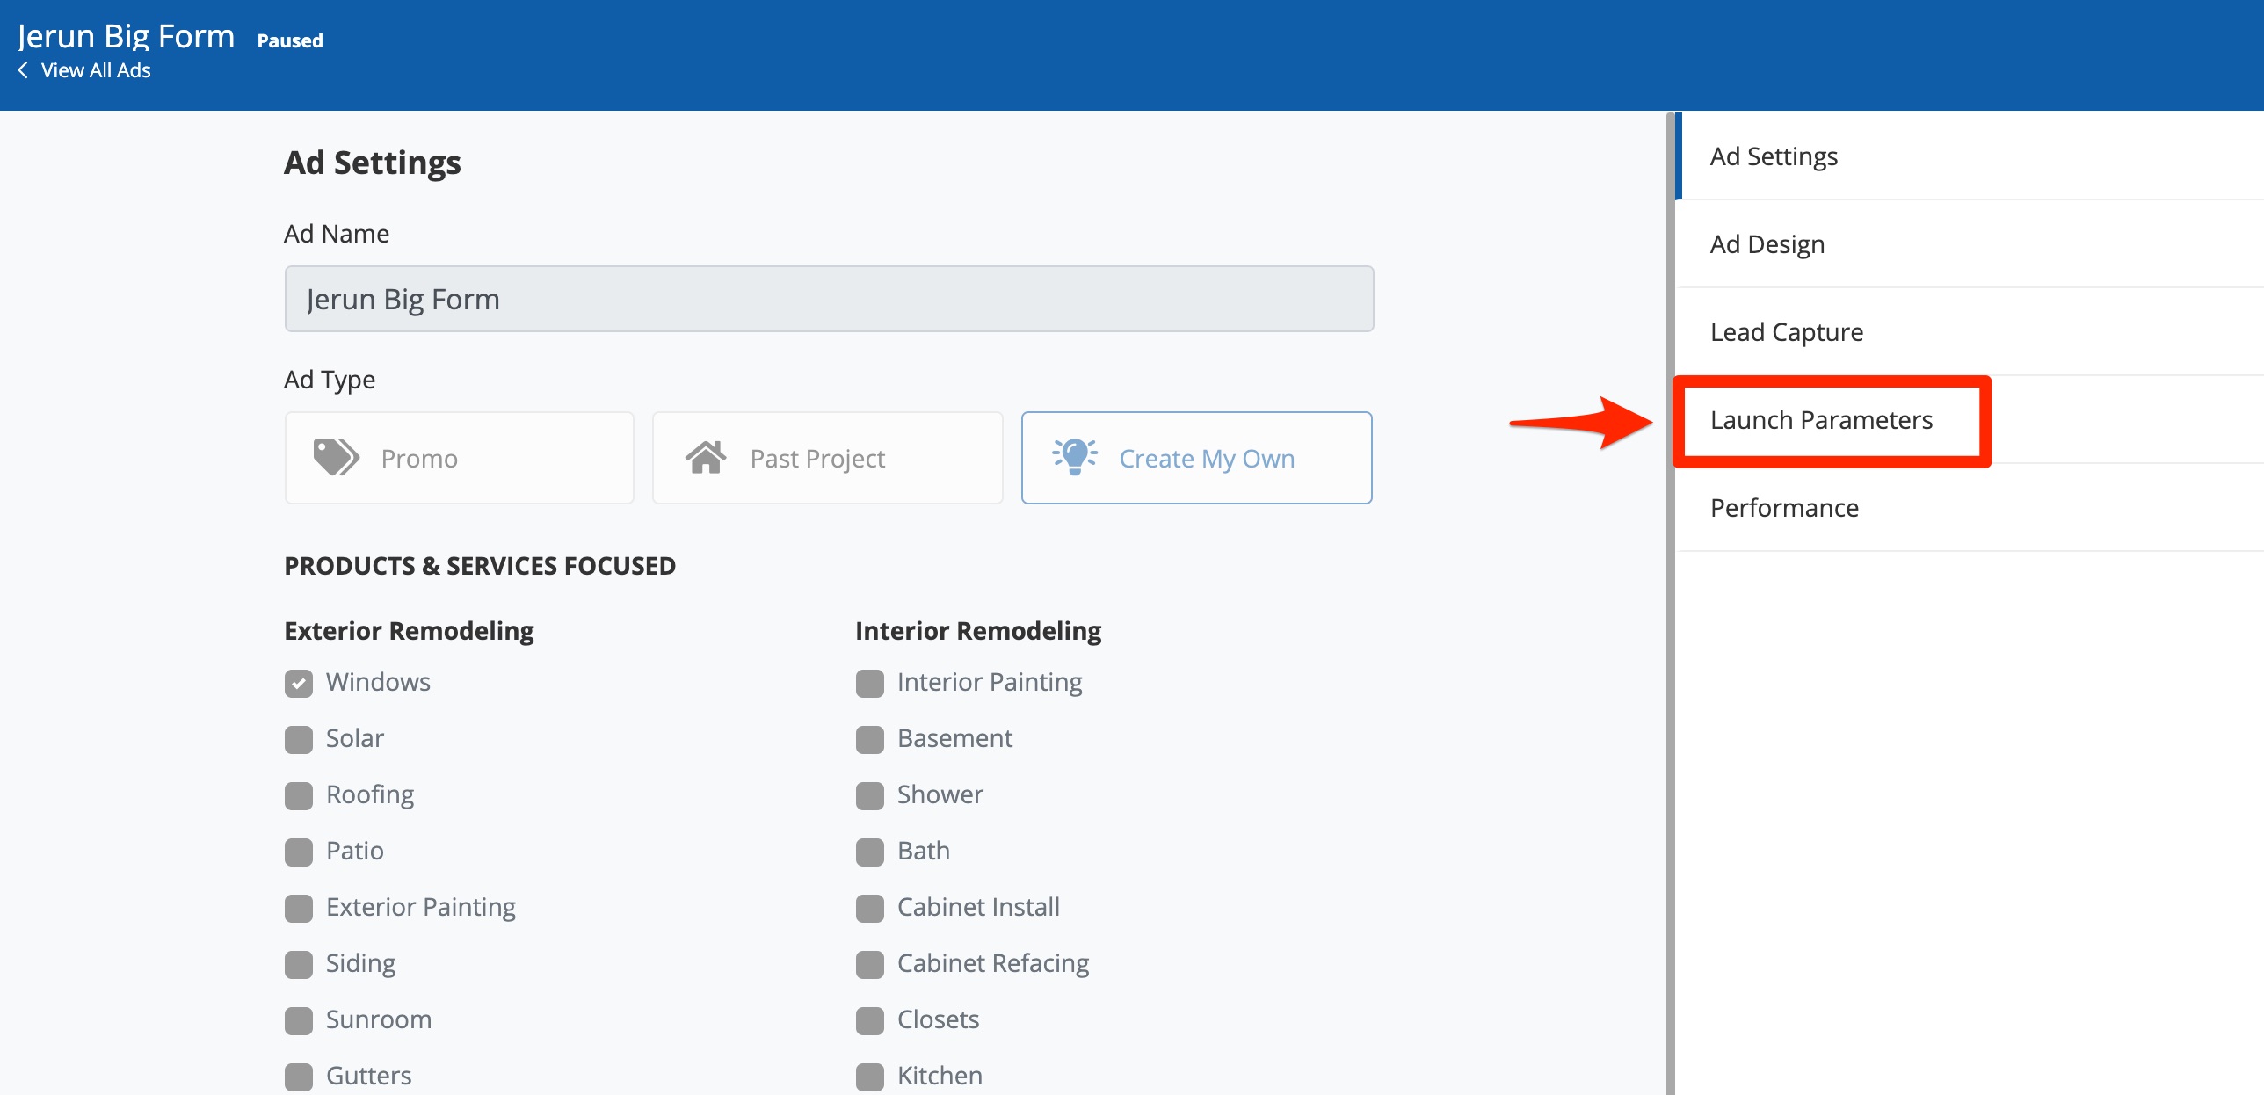Click the Past Project house icon
Image resolution: width=2264 pixels, height=1095 pixels.
click(x=706, y=458)
